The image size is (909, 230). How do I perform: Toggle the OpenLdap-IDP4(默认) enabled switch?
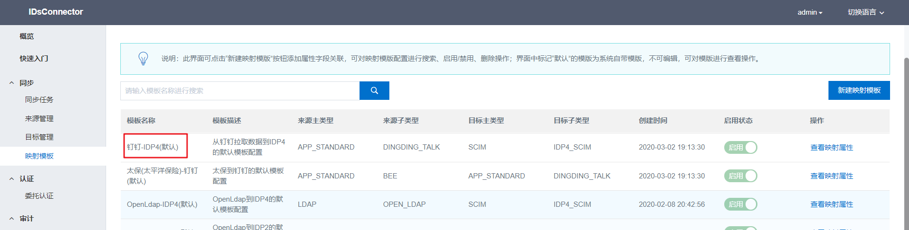(740, 204)
